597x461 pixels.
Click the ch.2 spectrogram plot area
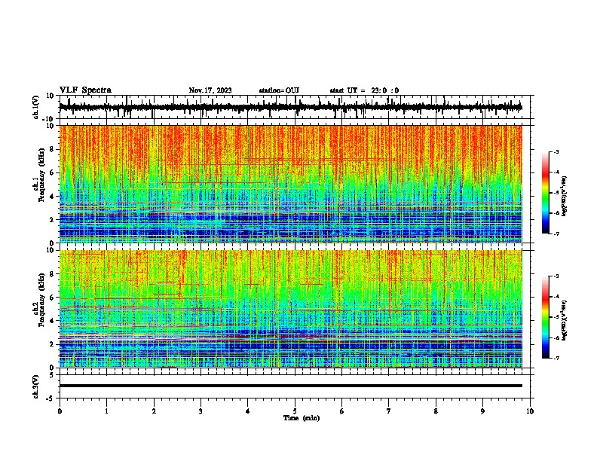point(290,309)
